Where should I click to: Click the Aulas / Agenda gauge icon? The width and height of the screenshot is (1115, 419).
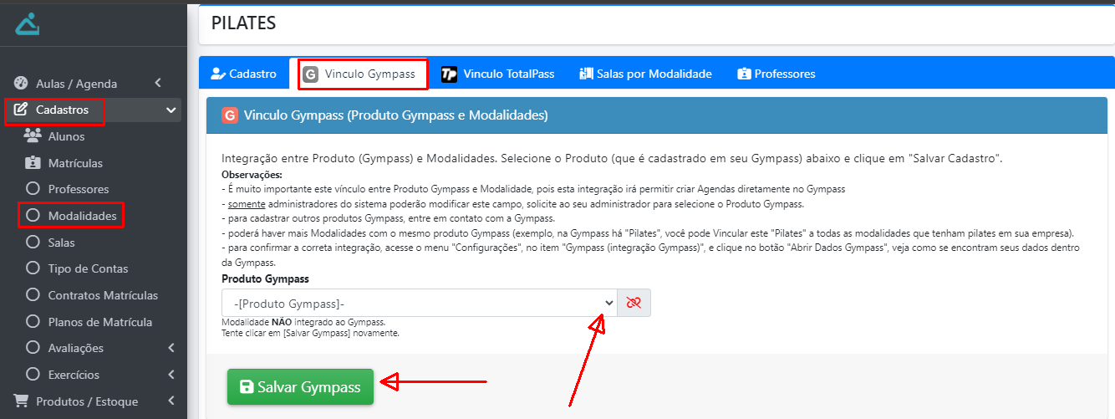tap(22, 84)
